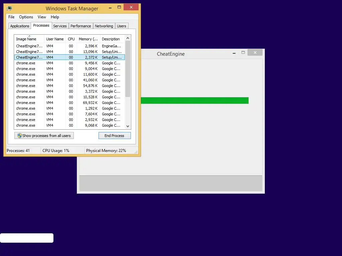Click Show processes from all users
The width and height of the screenshot is (342, 256).
click(x=44, y=136)
